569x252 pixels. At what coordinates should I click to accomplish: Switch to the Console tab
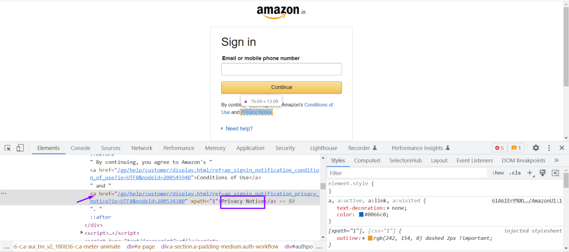[81, 148]
